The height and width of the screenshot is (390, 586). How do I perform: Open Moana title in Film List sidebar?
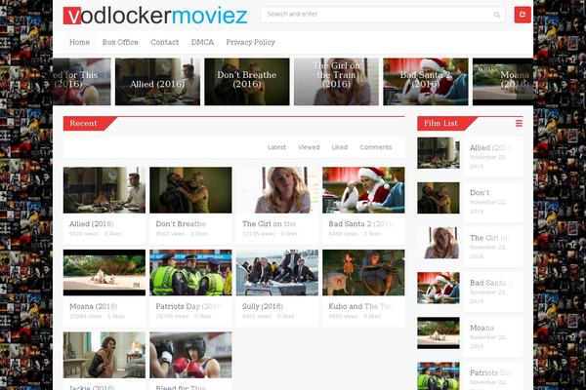click(481, 328)
